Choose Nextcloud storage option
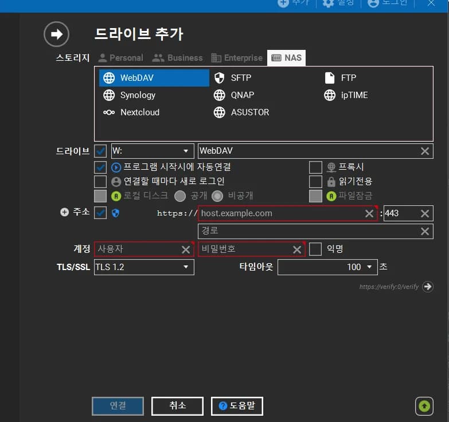 [131, 112]
